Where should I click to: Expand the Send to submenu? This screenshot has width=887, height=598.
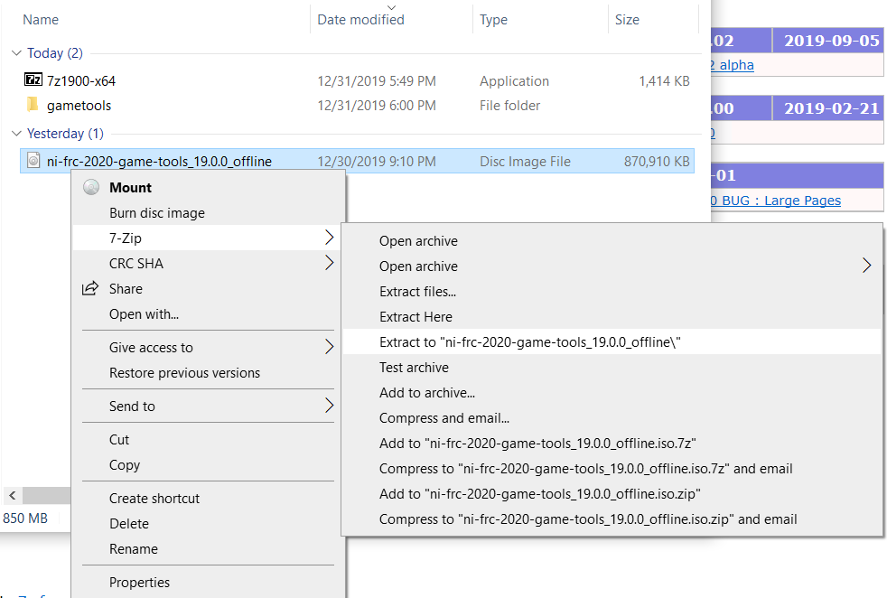329,406
